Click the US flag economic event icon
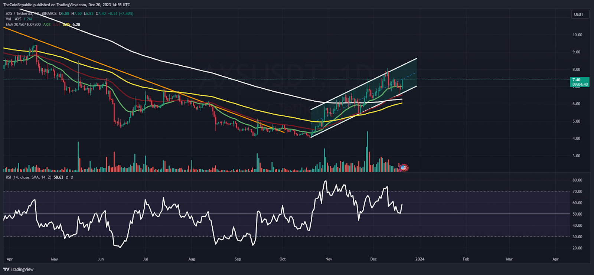The height and width of the screenshot is (275, 594). (x=404, y=168)
